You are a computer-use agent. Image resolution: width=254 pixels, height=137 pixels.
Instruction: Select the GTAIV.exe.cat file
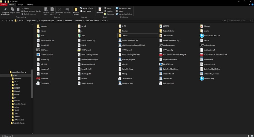pyautogui.click(x=84, y=50)
